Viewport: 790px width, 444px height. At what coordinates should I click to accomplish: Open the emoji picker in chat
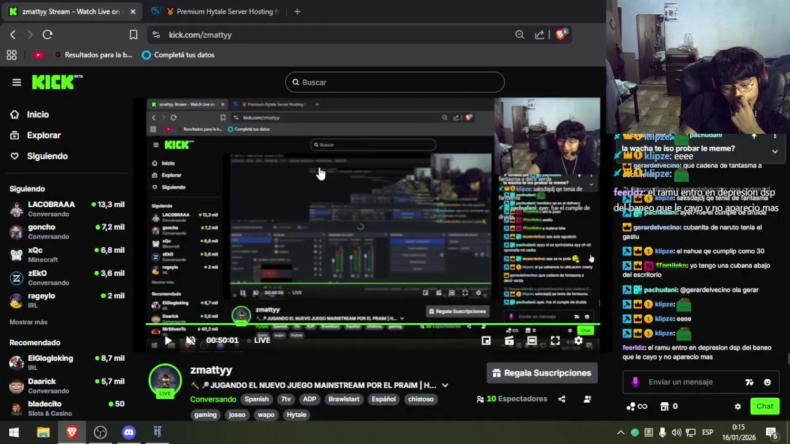coord(767,382)
